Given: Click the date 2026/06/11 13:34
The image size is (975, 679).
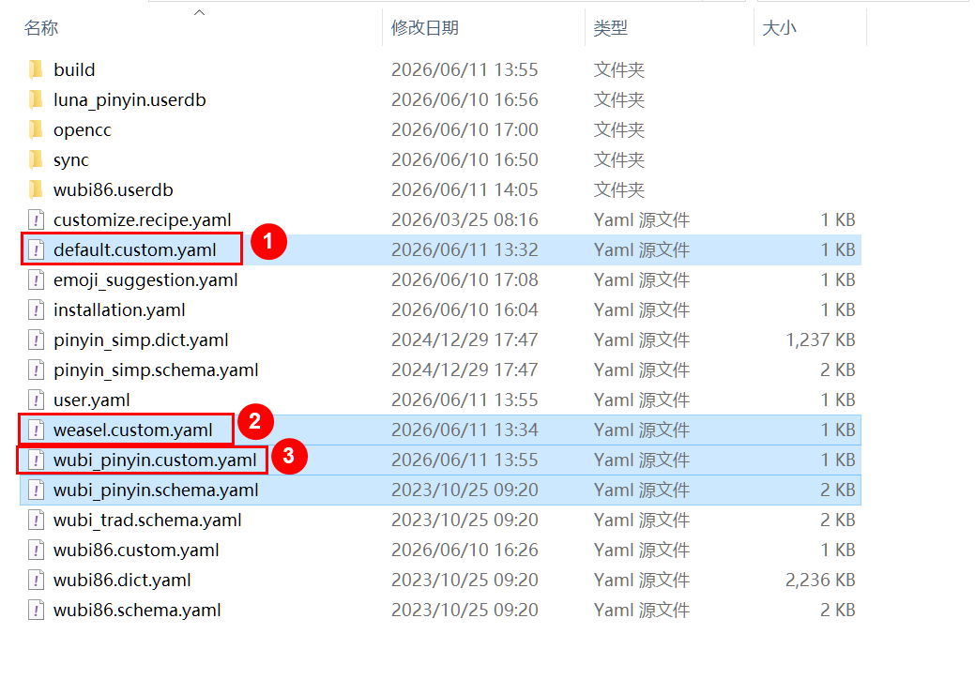Looking at the screenshot, I should (x=465, y=430).
